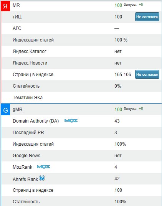Image resolution: width=162 pixels, height=206 pixels.
Task: Open the Ahrefs Rank help question icon
Action: pyautogui.click(x=42, y=178)
